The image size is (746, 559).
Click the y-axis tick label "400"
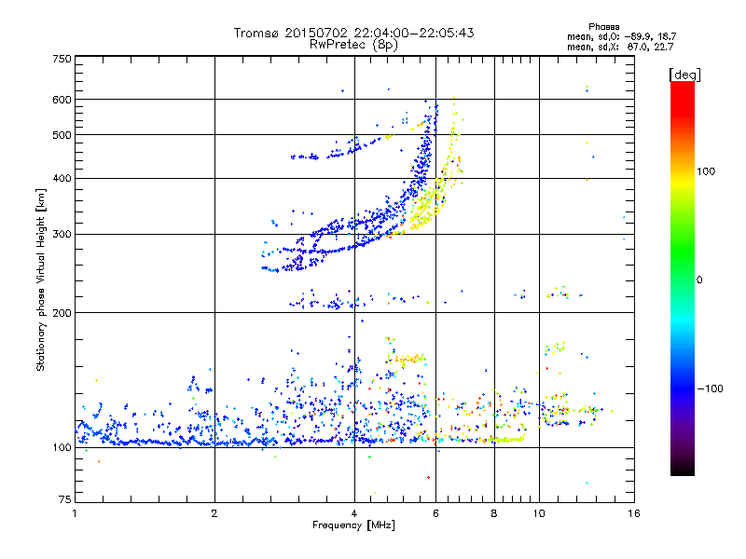62,178
